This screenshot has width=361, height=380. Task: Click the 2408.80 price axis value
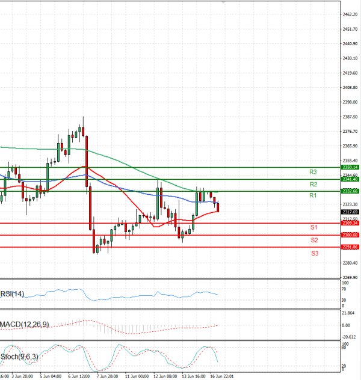(350, 88)
